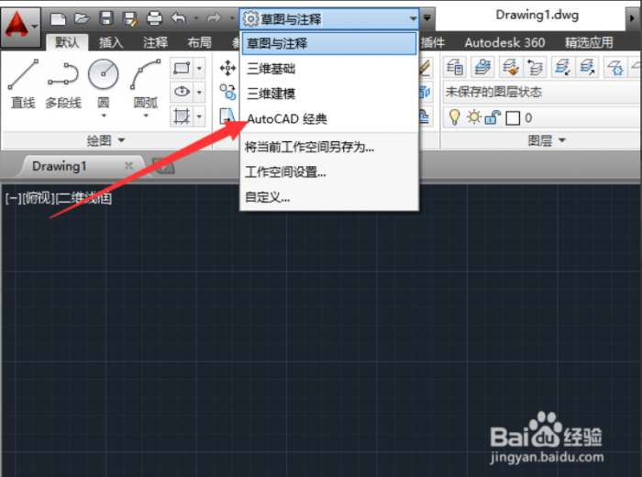Select the Polyline (多段线) tool
This screenshot has width=642, height=477.
click(63, 84)
